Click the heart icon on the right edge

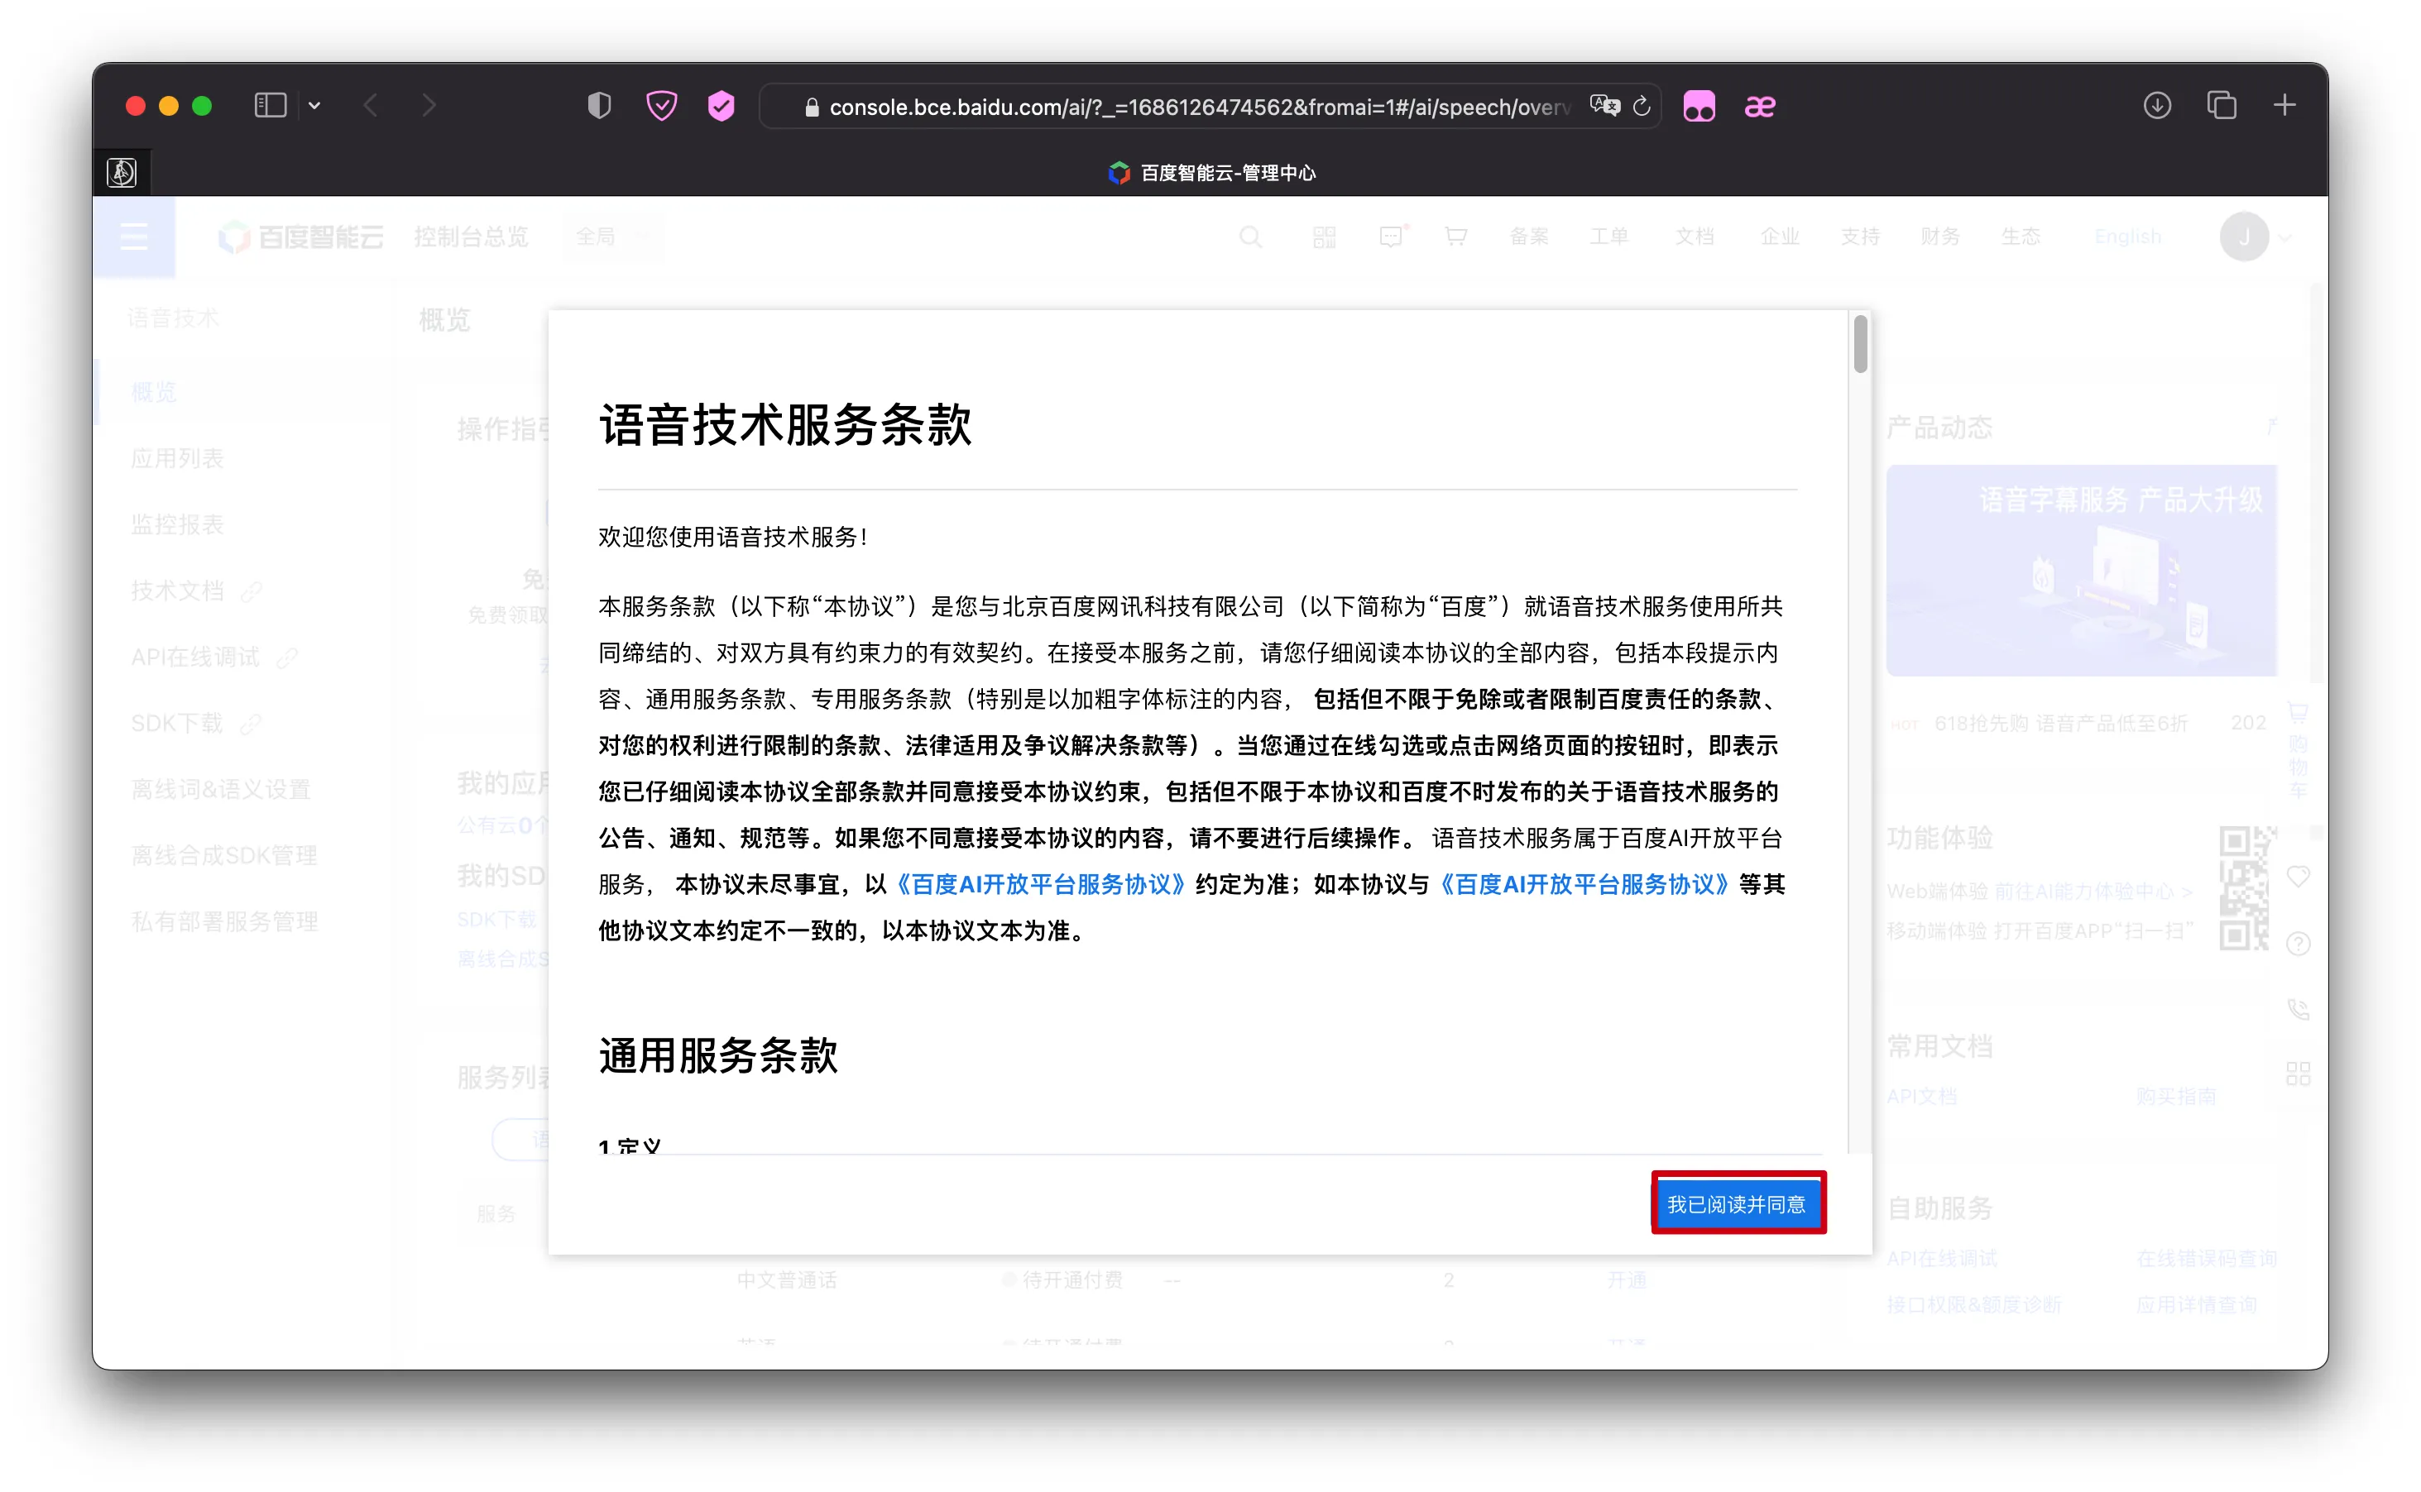[x=2298, y=876]
